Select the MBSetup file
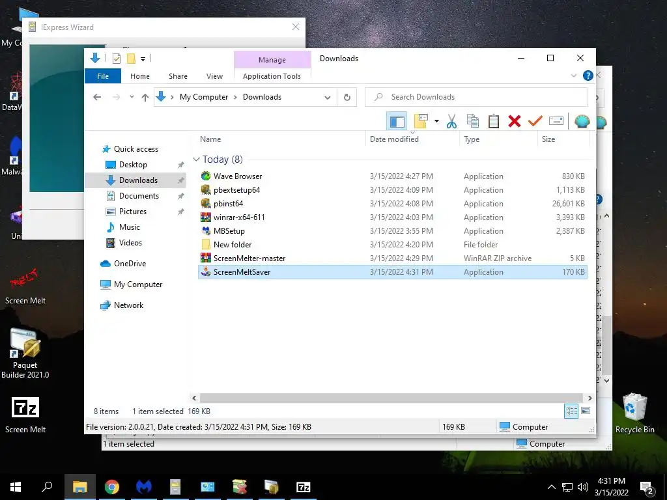The width and height of the screenshot is (667, 500). 393,231
